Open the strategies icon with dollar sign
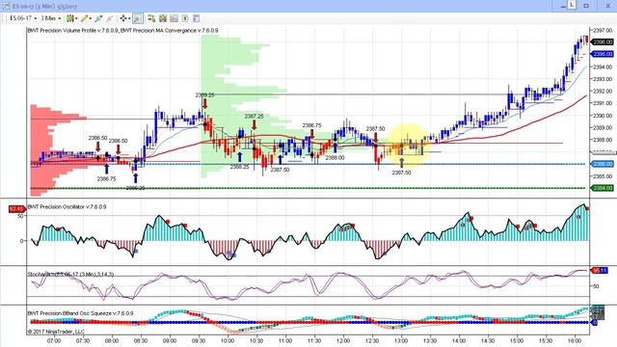This screenshot has width=617, height=347. [185, 18]
